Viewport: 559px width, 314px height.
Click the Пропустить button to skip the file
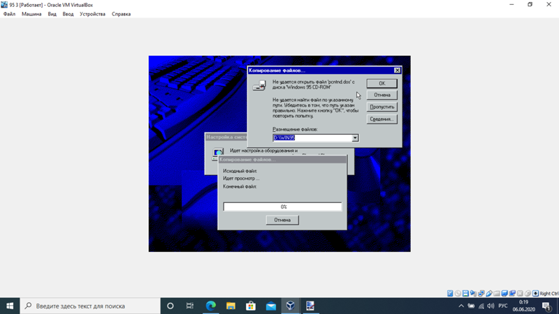click(382, 107)
